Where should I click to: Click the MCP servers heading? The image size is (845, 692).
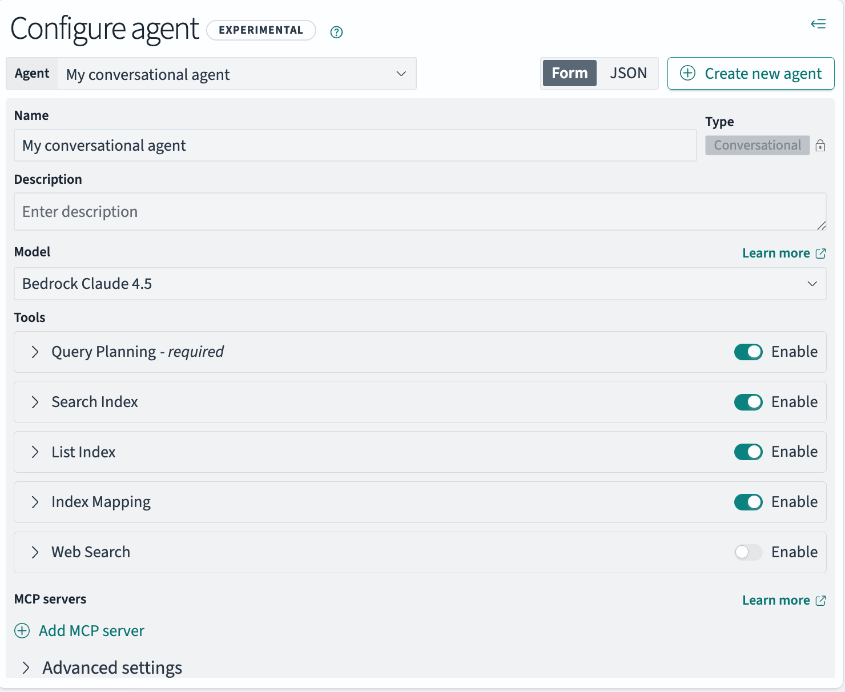tap(50, 599)
